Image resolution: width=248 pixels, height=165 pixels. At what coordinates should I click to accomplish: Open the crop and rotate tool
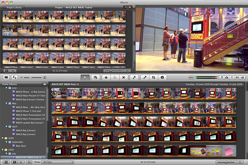[153, 78]
